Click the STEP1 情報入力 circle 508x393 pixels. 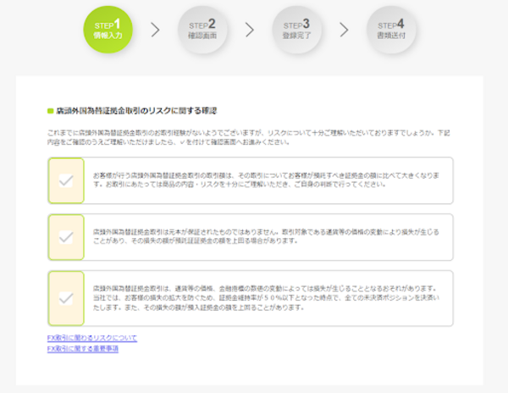[108, 30]
